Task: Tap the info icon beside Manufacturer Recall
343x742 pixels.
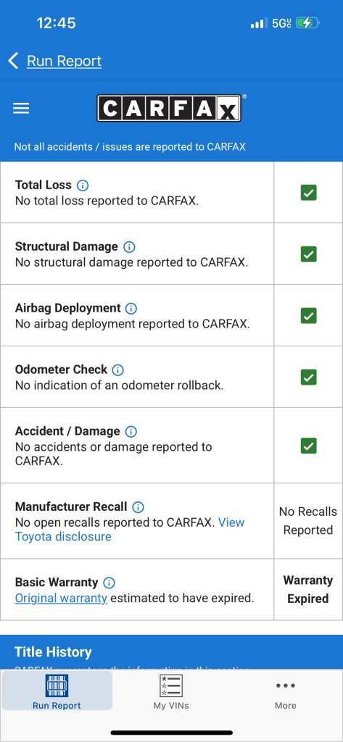Action: click(138, 507)
